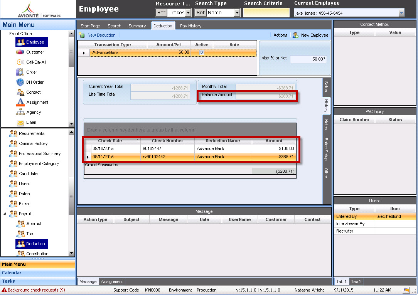Screen dimensions: 418x295
Task: Click the Search Criteria input field
Action: click(266, 13)
